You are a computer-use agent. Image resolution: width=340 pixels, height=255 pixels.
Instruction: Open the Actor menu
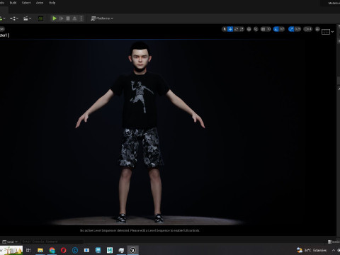[40, 3]
